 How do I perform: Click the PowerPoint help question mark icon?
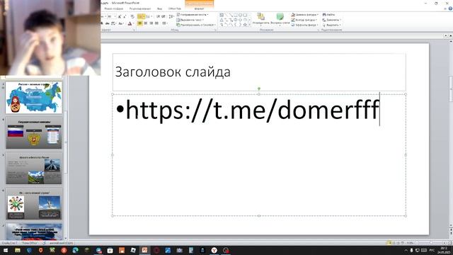coord(450,9)
